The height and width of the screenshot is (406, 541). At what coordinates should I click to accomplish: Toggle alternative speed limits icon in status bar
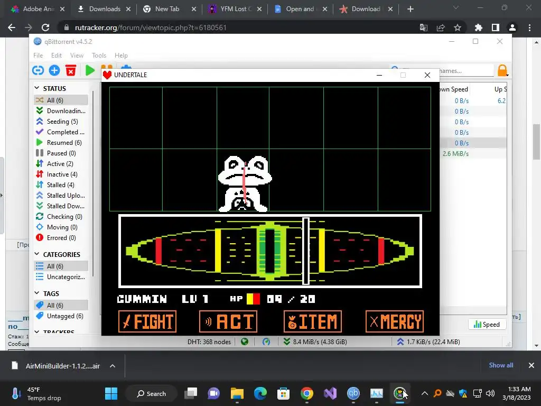pos(266,342)
